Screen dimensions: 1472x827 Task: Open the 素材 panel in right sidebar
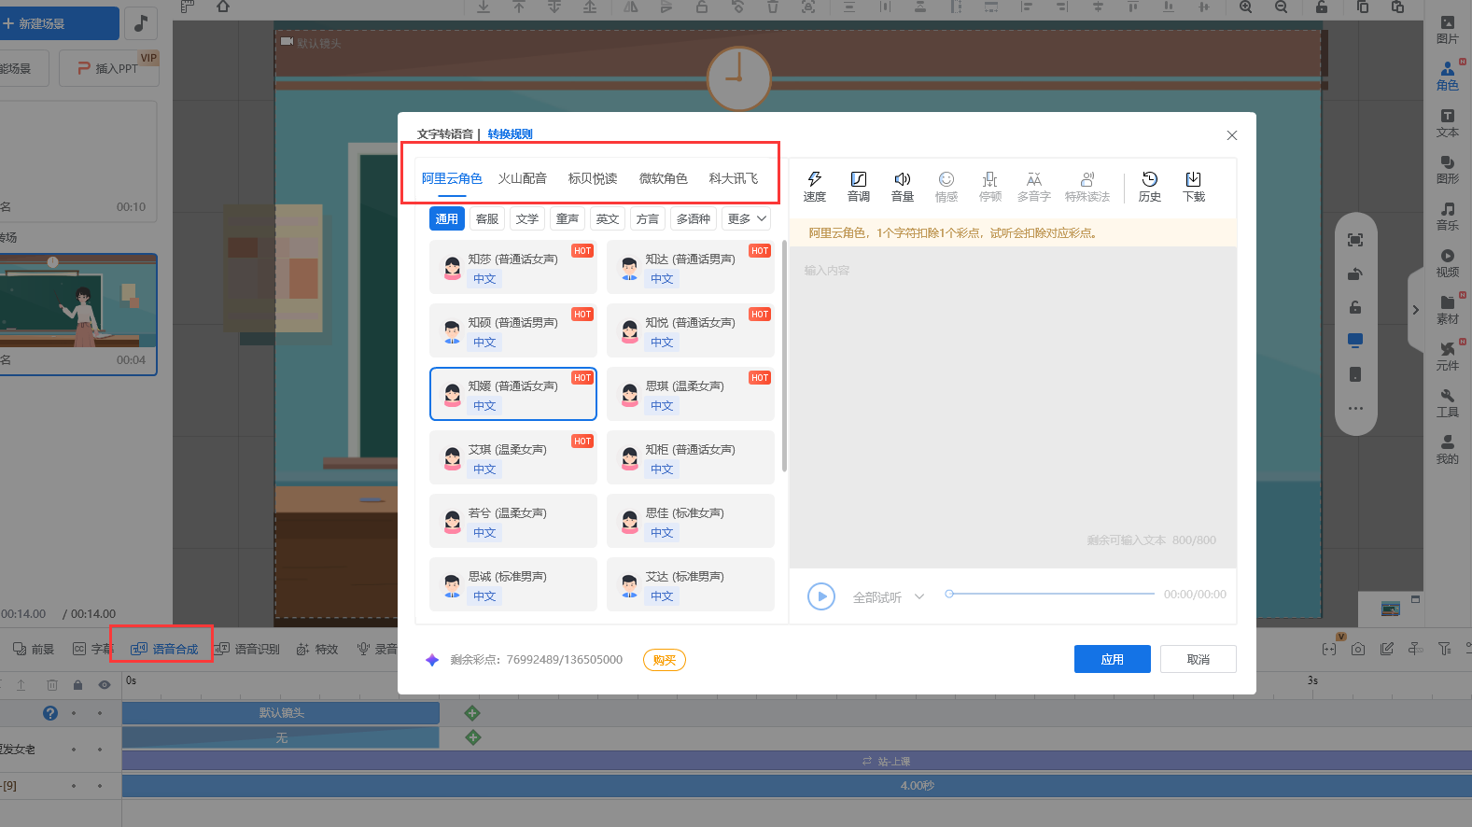1447,310
